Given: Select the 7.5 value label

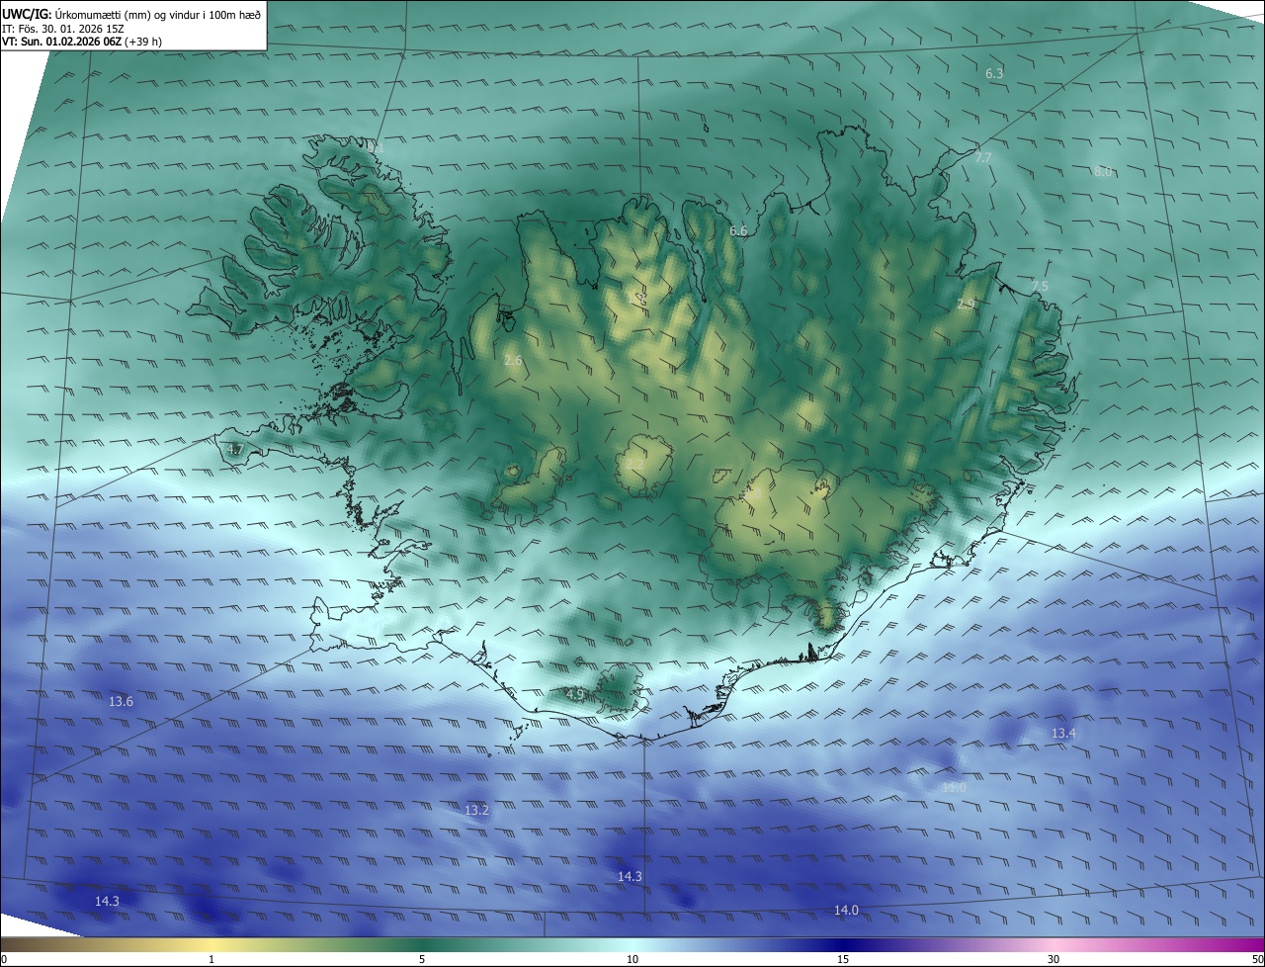Looking at the screenshot, I should click(x=1040, y=287).
